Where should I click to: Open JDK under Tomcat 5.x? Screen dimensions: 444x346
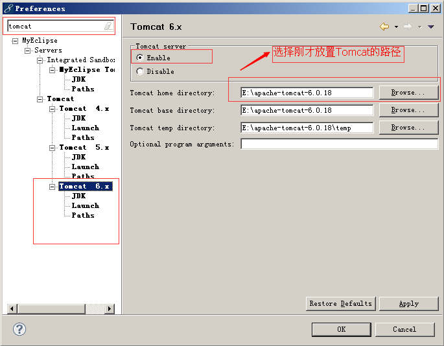78,157
